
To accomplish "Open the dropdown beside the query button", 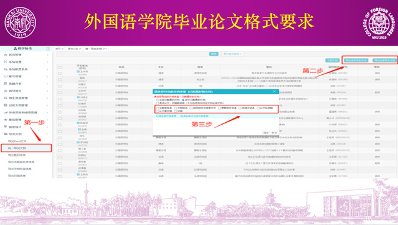I will tap(233, 54).
